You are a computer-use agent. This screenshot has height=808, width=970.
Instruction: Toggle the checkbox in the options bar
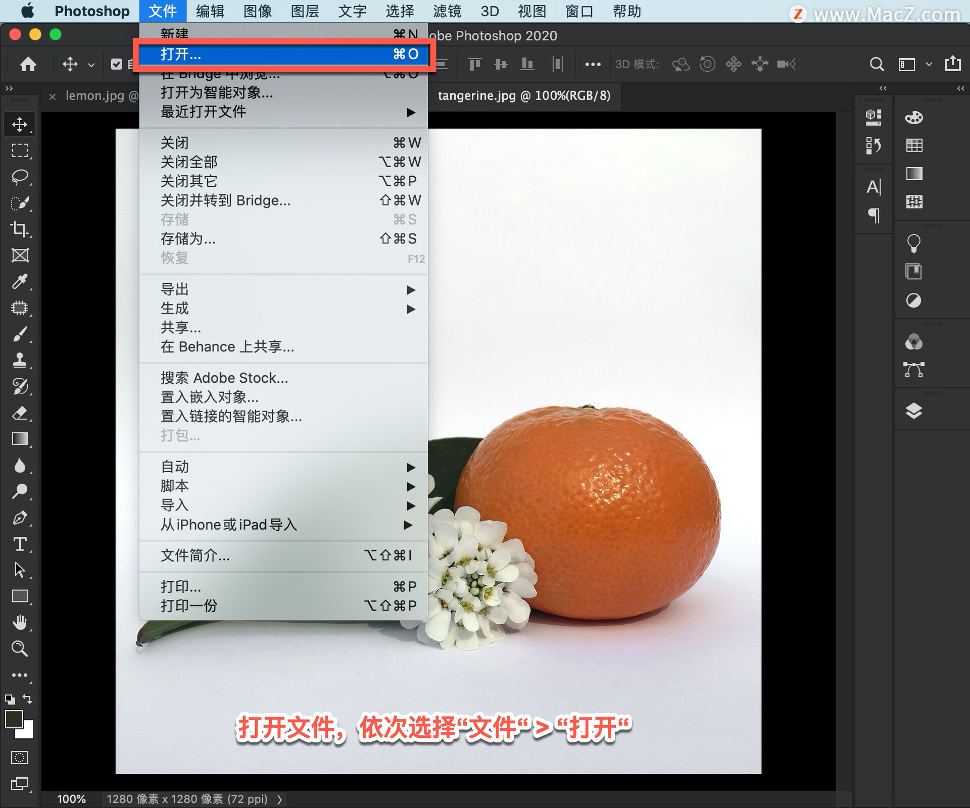(x=116, y=64)
